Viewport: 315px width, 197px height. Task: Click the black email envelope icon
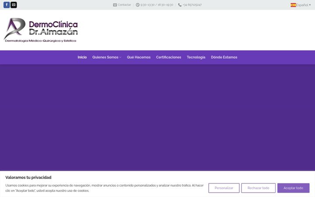point(14,5)
